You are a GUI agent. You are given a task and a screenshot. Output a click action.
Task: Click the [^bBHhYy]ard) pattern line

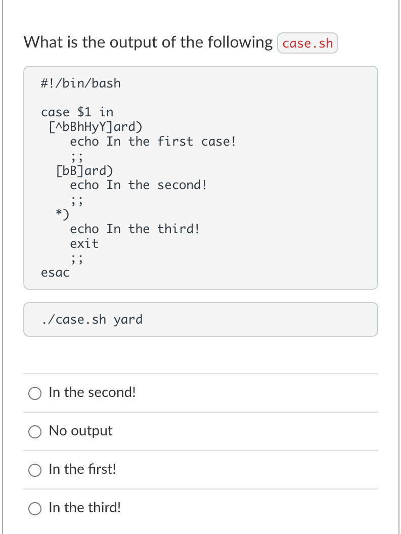(95, 126)
